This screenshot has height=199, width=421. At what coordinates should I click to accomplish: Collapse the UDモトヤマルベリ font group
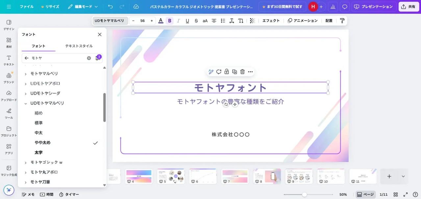coord(25,103)
